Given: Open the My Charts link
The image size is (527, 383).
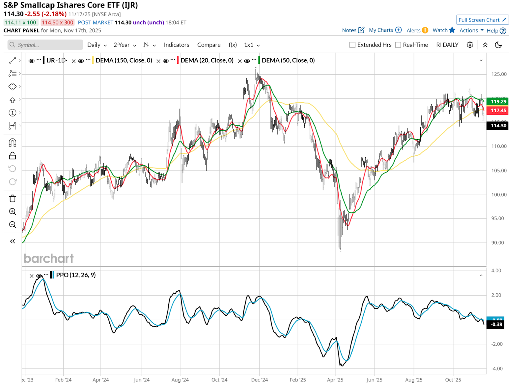Looking at the screenshot, I should [x=385, y=30].
